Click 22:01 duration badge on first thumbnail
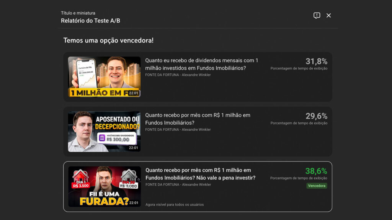 point(133,93)
